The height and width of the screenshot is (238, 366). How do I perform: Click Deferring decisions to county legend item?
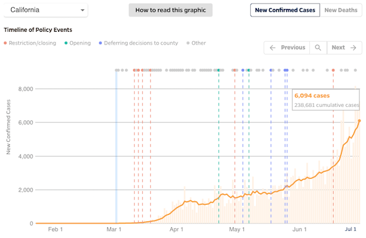(138, 43)
